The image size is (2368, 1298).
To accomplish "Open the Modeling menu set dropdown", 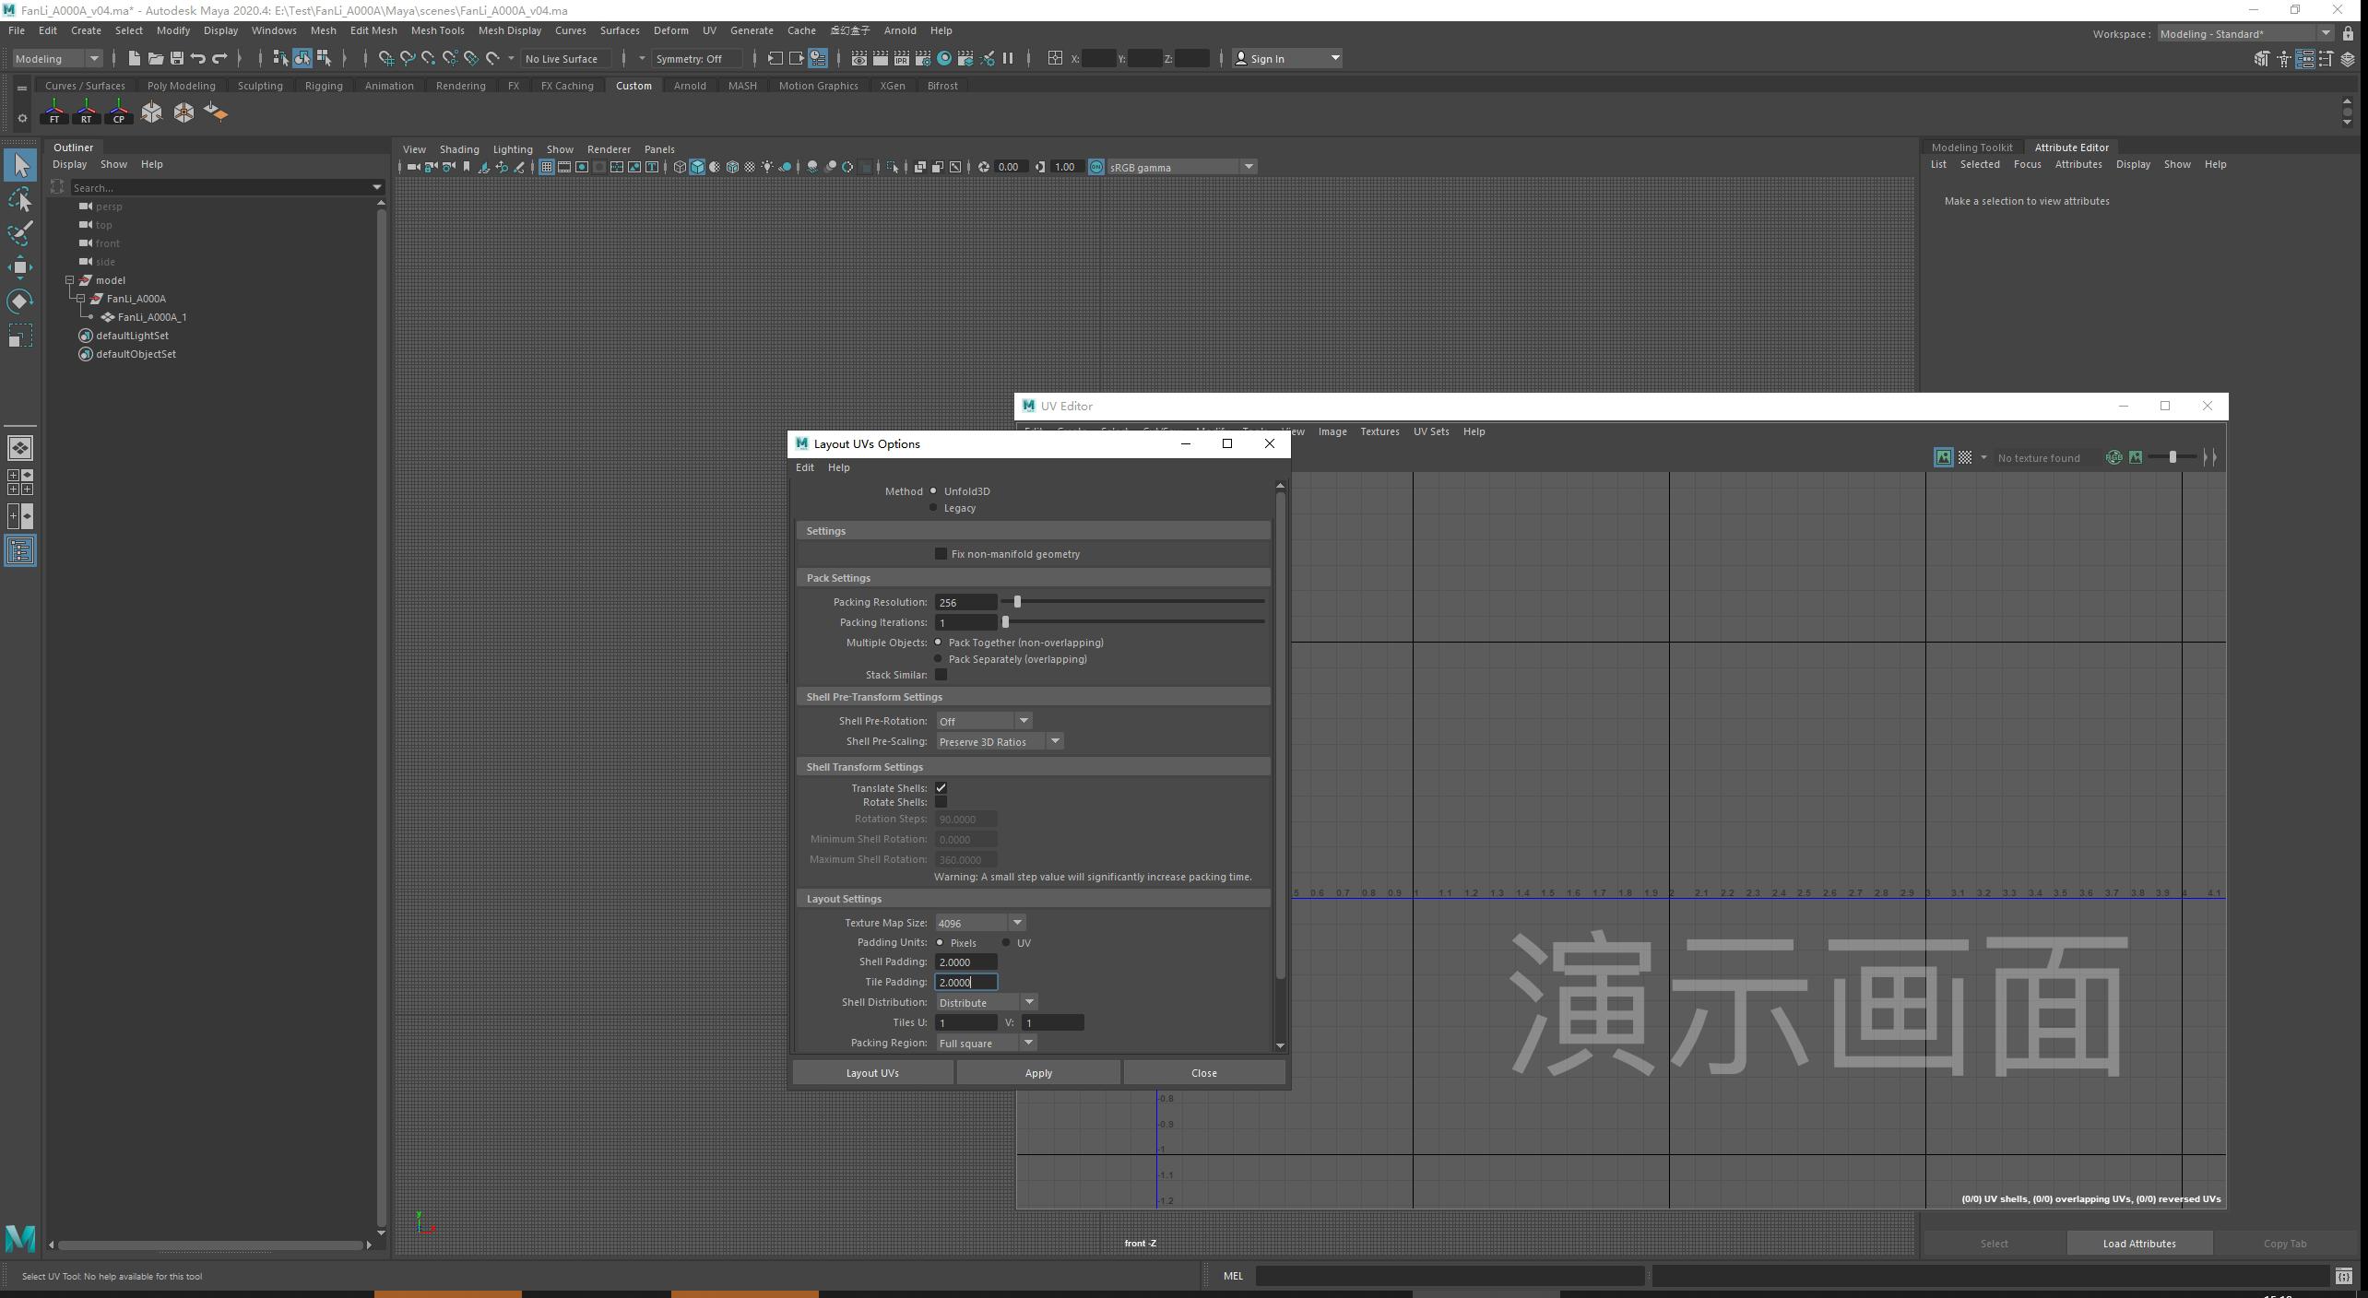I will (57, 58).
